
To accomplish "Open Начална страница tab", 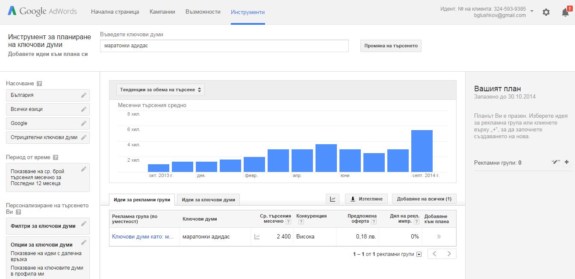I will (x=115, y=12).
